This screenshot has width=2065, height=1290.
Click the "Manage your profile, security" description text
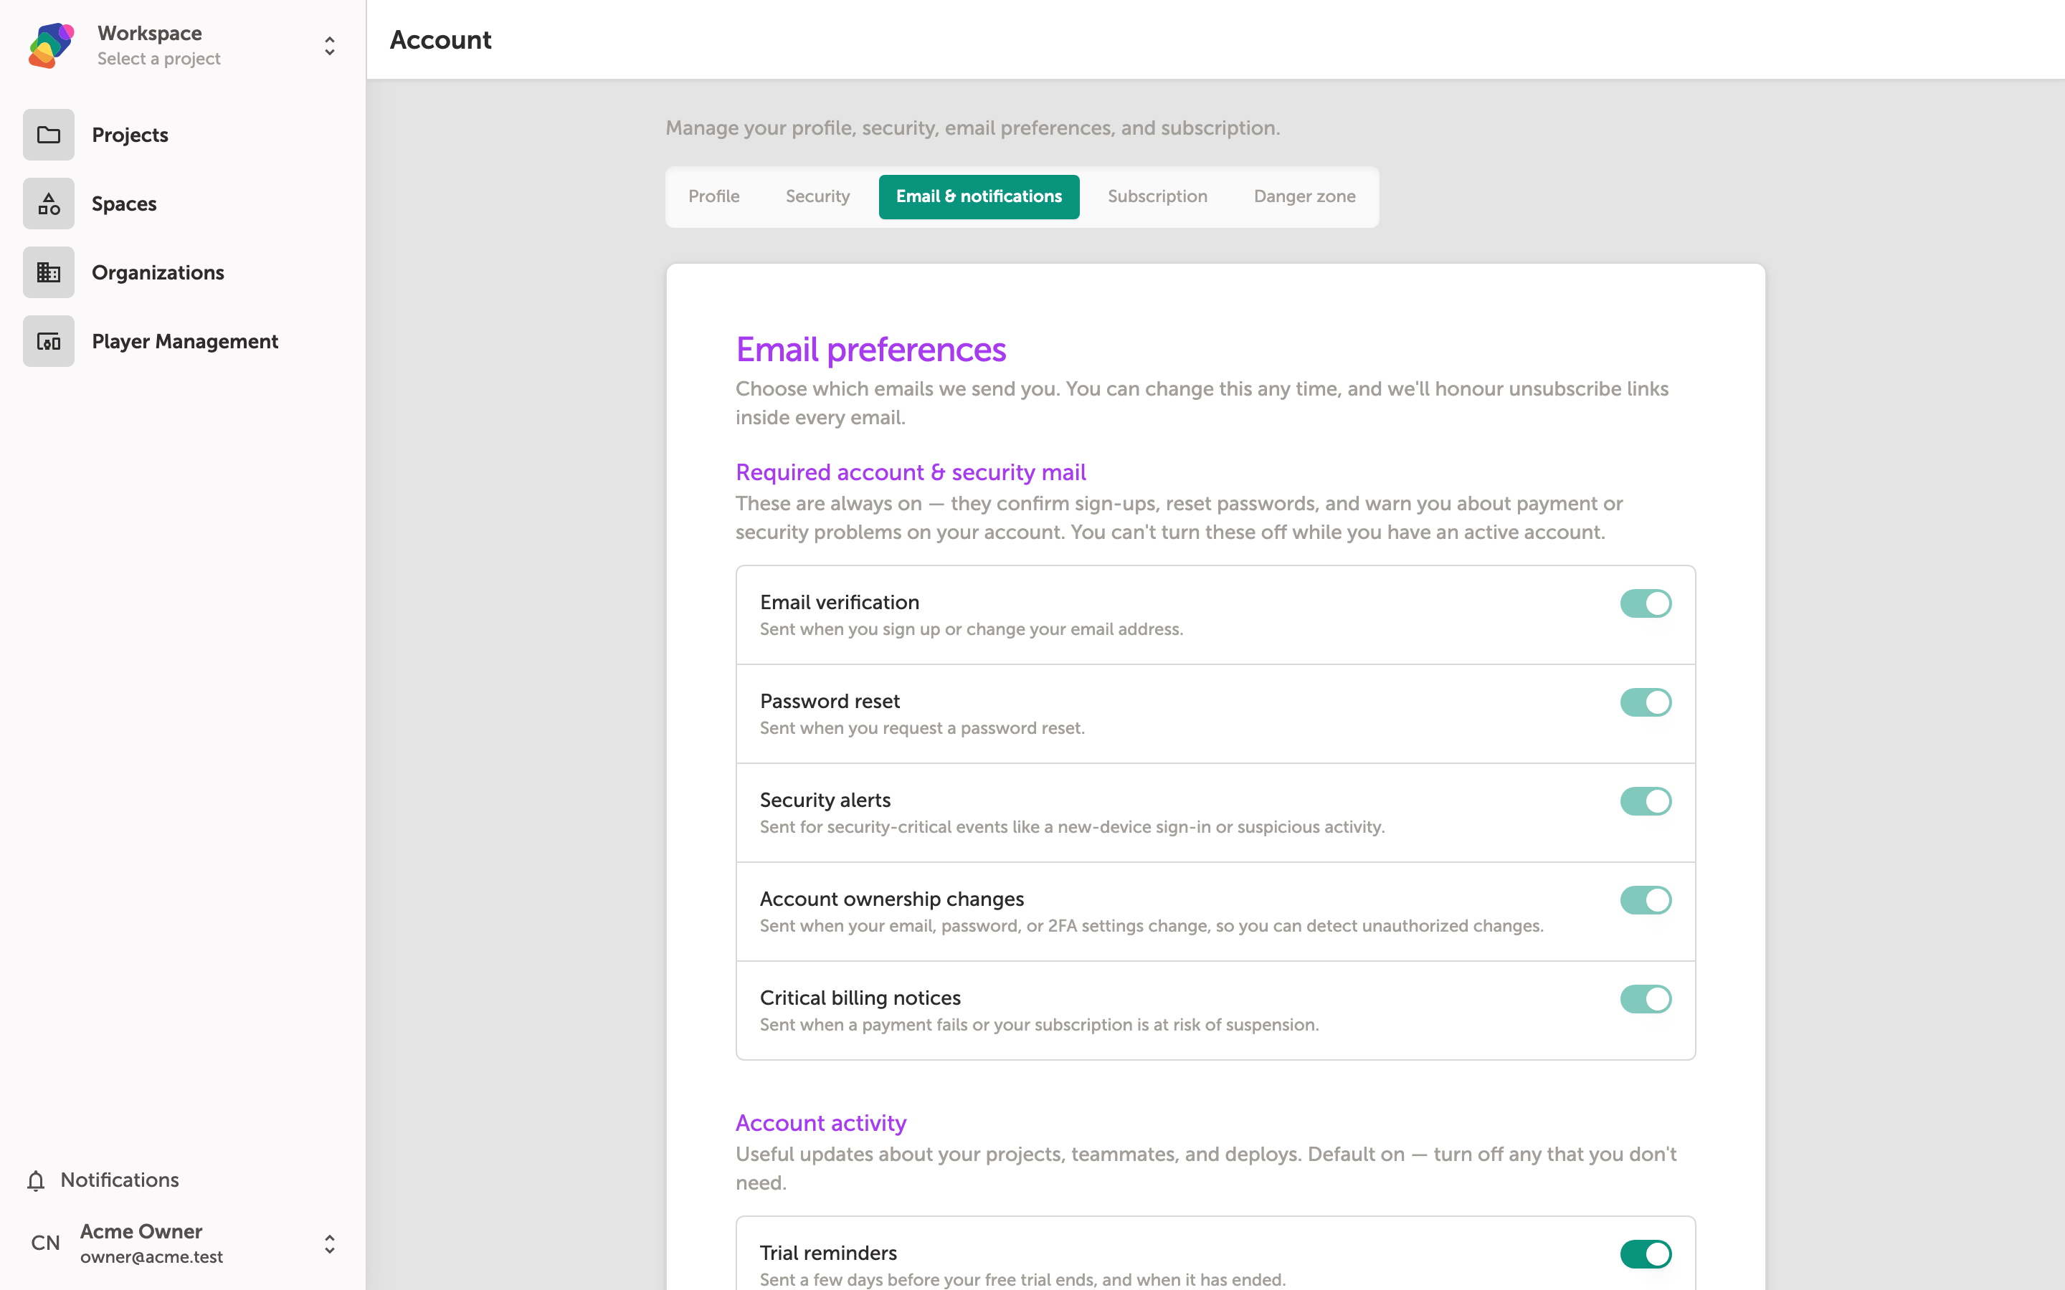(x=973, y=128)
